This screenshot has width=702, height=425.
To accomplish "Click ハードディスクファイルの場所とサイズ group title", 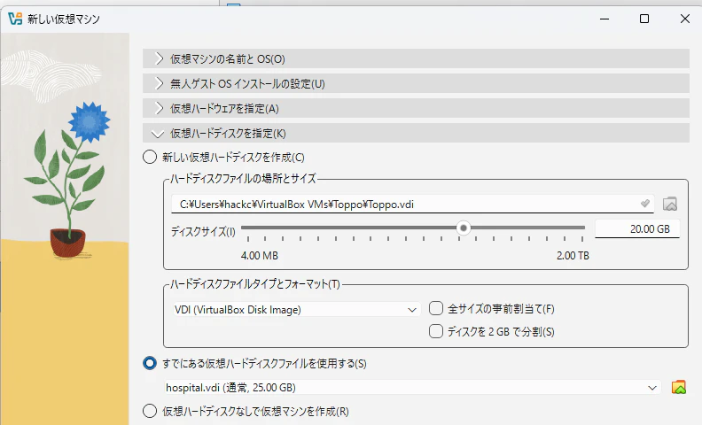I will tap(243, 179).
